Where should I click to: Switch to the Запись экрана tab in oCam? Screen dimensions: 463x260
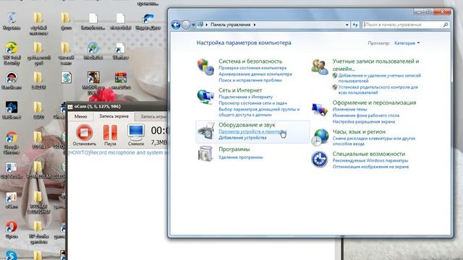tap(114, 116)
